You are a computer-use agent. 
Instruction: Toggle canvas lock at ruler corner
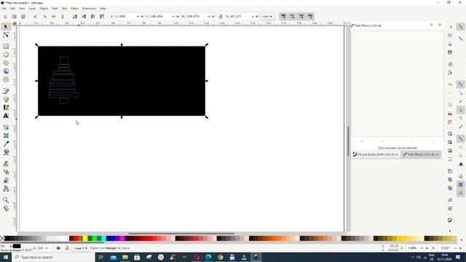[x=15, y=24]
